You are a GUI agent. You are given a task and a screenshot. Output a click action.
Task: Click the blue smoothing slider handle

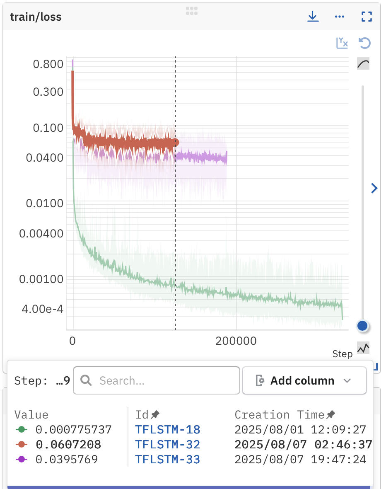coord(362,326)
